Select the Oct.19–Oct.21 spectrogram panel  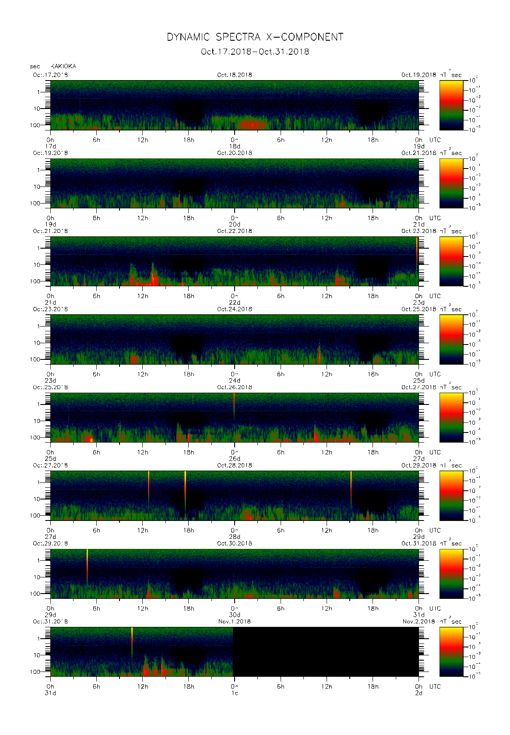point(235,183)
